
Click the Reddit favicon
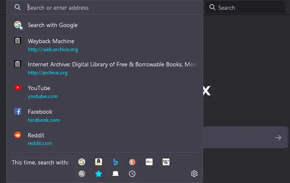pos(18,135)
